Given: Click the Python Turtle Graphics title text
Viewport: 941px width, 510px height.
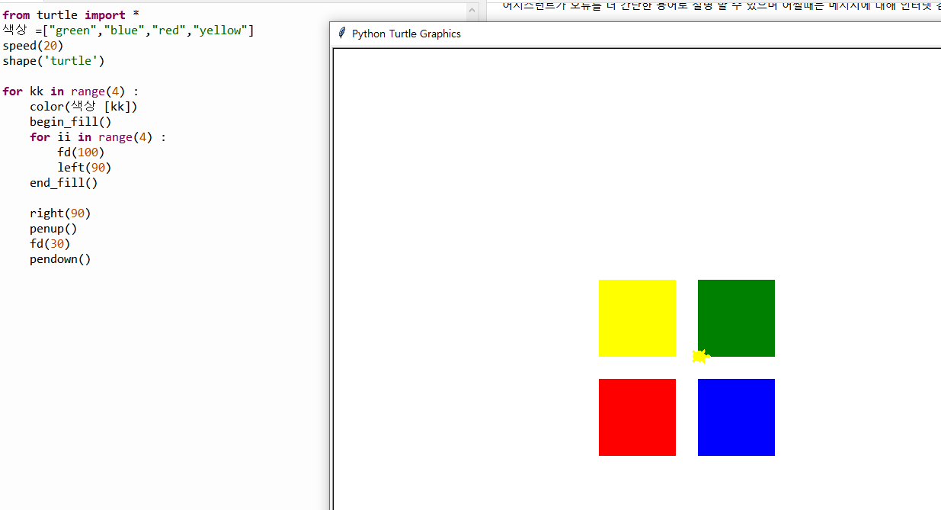Looking at the screenshot, I should pyautogui.click(x=406, y=34).
